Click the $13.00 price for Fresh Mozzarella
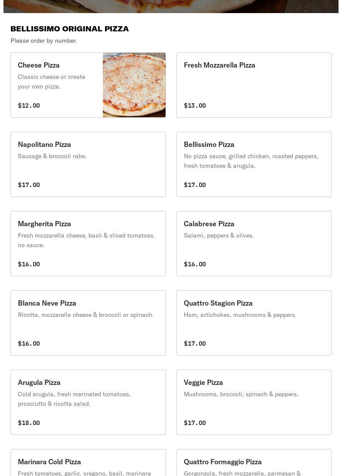Screen dimensions: 342x476 (195, 105)
